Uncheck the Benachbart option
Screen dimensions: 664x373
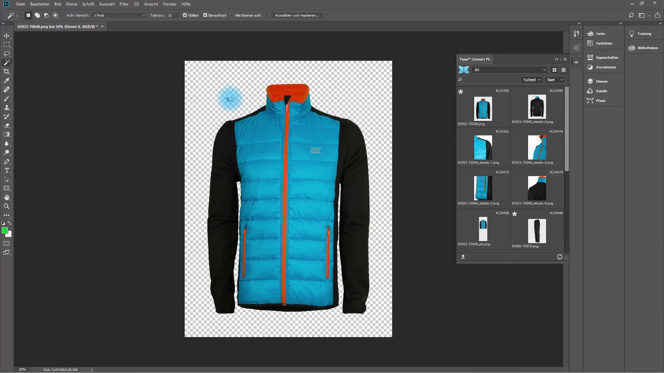point(205,15)
